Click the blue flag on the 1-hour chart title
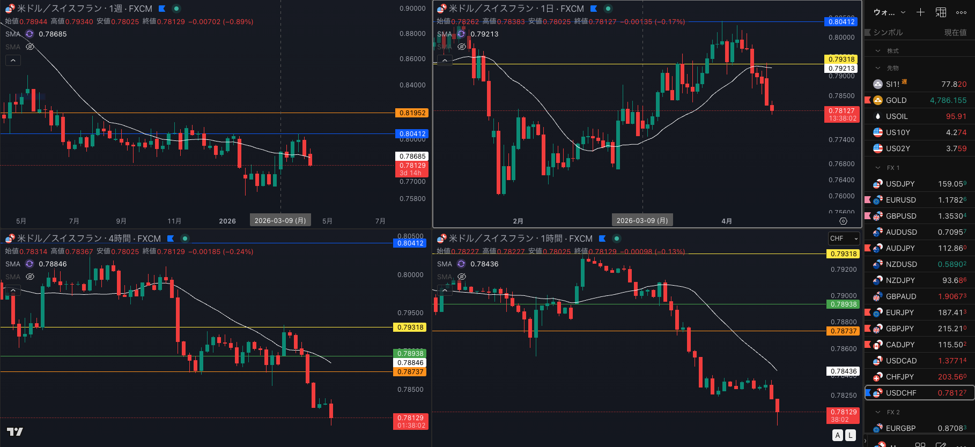This screenshot has height=447, width=975. (x=602, y=239)
